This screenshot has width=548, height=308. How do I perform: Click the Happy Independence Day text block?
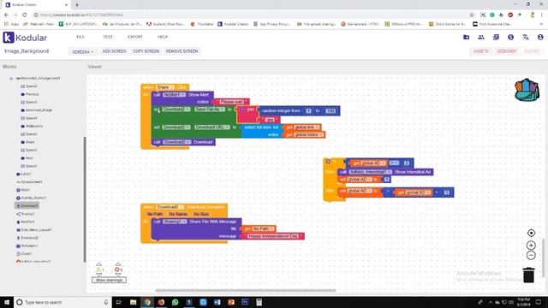(x=273, y=236)
